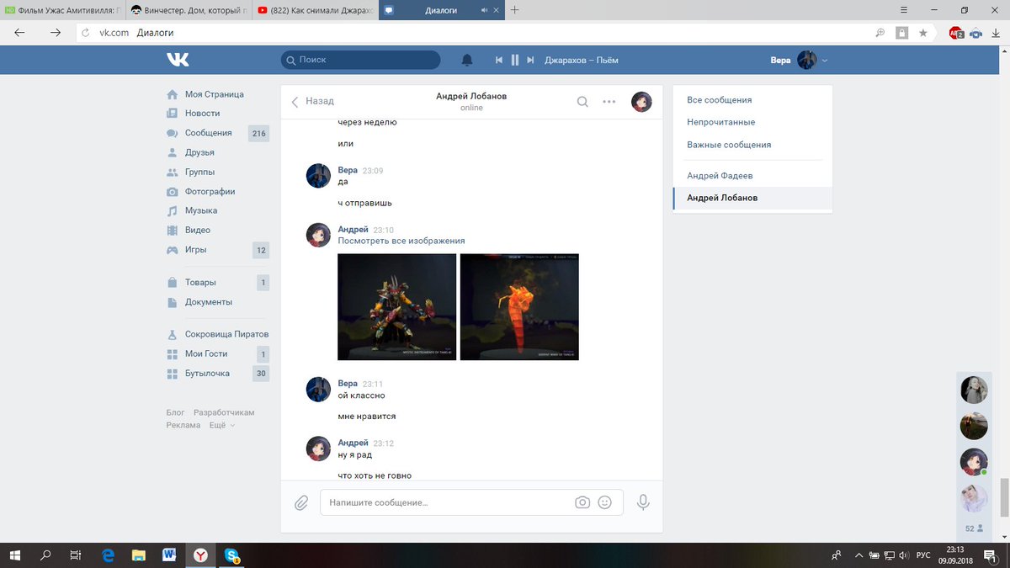Open Группы section
Screen dimensions: 1010x568
pos(200,172)
